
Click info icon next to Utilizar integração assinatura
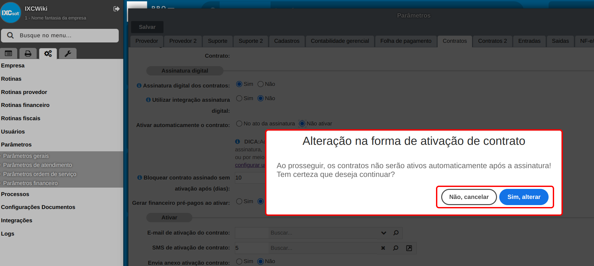(148, 100)
